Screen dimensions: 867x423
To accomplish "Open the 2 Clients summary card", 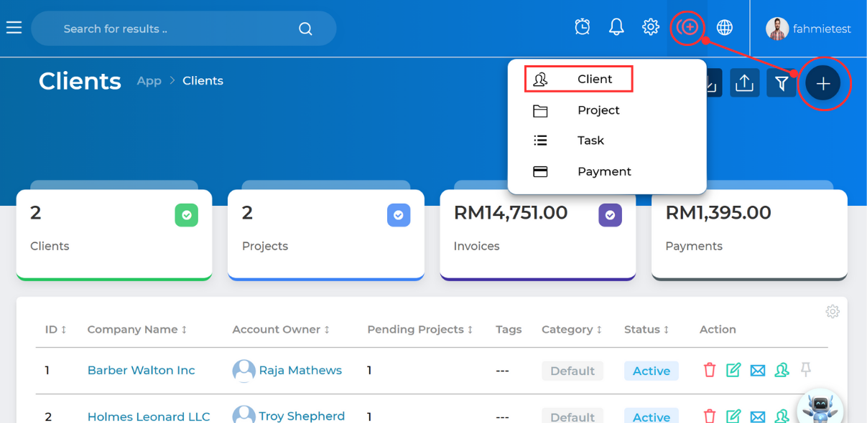I will [x=114, y=234].
